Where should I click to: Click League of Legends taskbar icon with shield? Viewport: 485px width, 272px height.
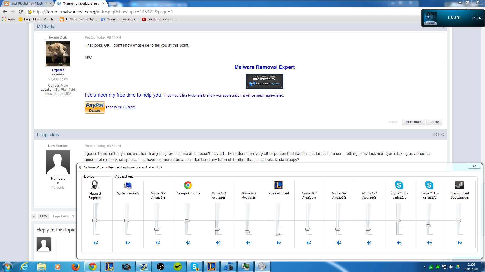pos(109,267)
